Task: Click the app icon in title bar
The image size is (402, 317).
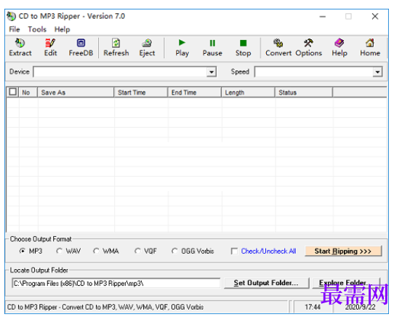Action: 12,16
